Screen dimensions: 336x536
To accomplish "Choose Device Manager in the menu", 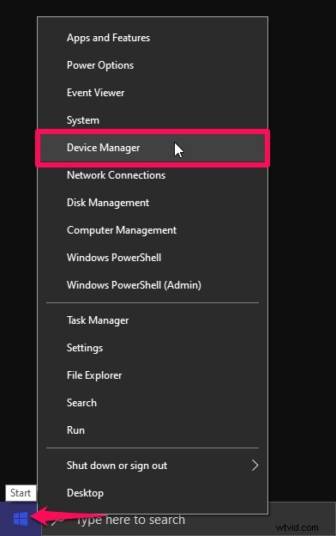I will coord(152,148).
